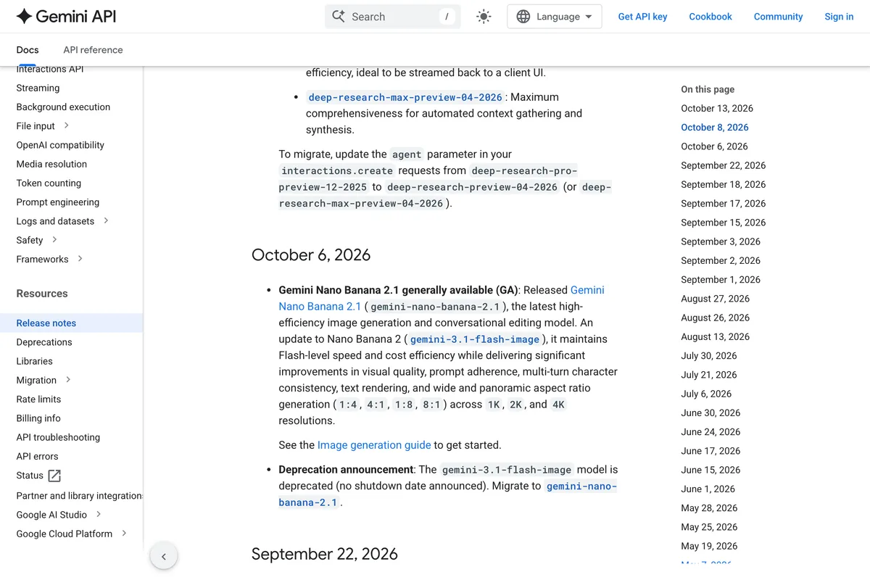Click the deep-research-max-preview-04-2026 code link
Image resolution: width=870 pixels, height=580 pixels.
click(405, 97)
